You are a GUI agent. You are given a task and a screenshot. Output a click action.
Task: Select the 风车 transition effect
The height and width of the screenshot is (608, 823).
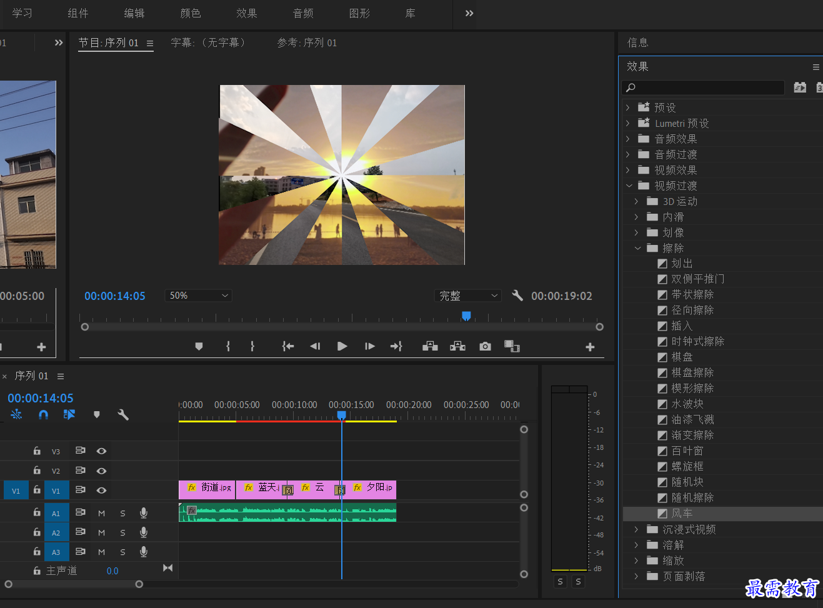point(682,514)
